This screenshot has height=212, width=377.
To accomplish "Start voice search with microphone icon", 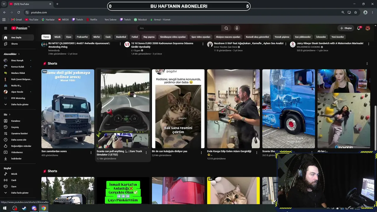I will (x=237, y=28).
